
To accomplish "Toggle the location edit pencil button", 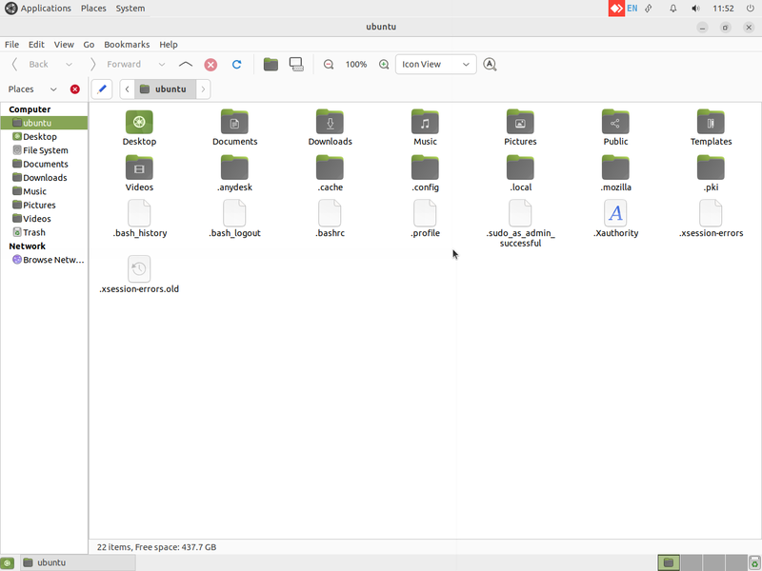I will click(x=102, y=89).
